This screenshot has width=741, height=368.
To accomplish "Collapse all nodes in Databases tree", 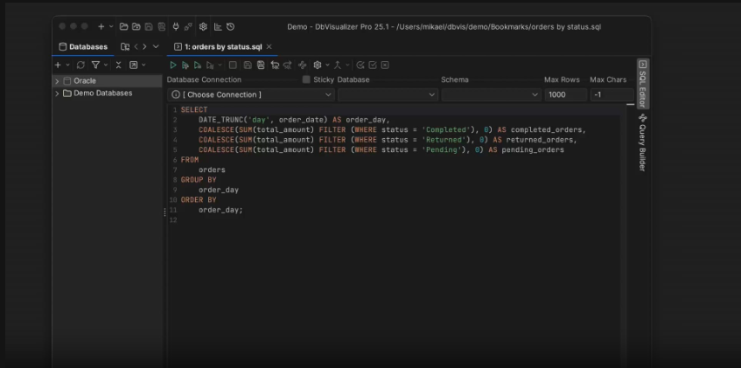I will (118, 65).
